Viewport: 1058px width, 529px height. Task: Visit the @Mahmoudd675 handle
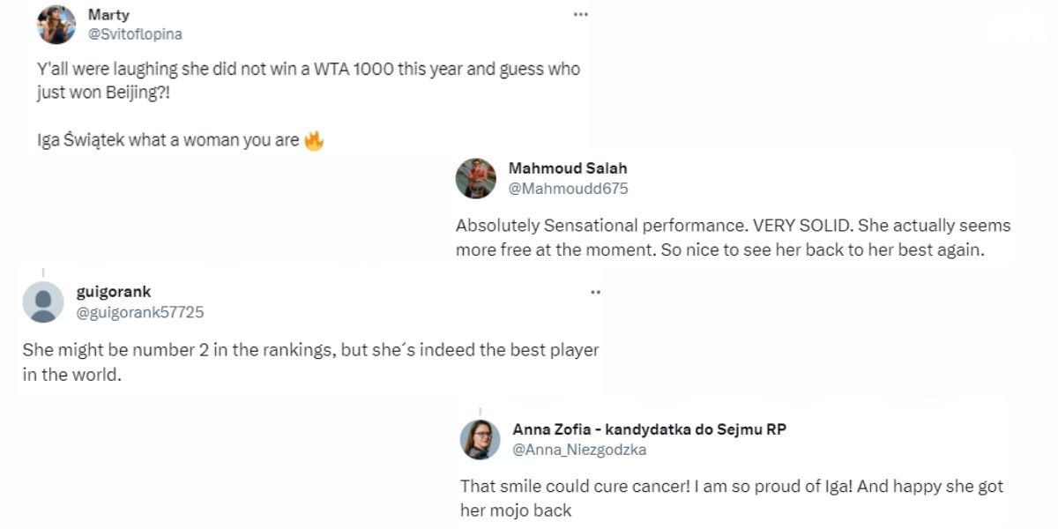(568, 188)
